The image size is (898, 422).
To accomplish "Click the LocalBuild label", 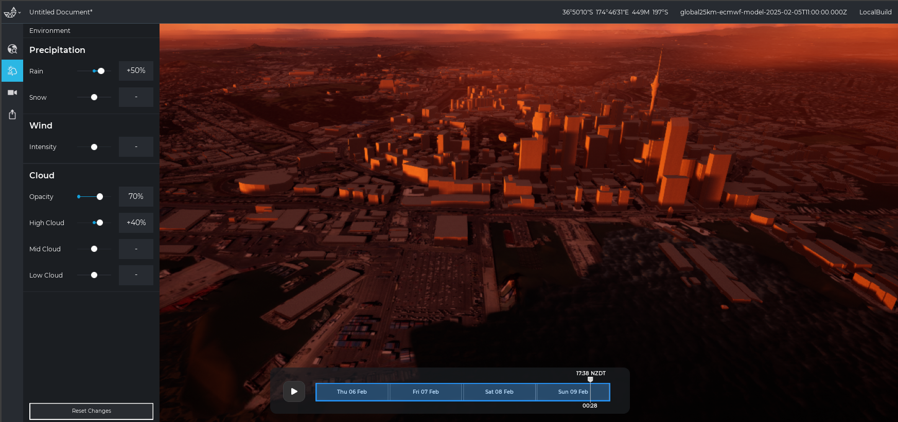I will 875,12.
